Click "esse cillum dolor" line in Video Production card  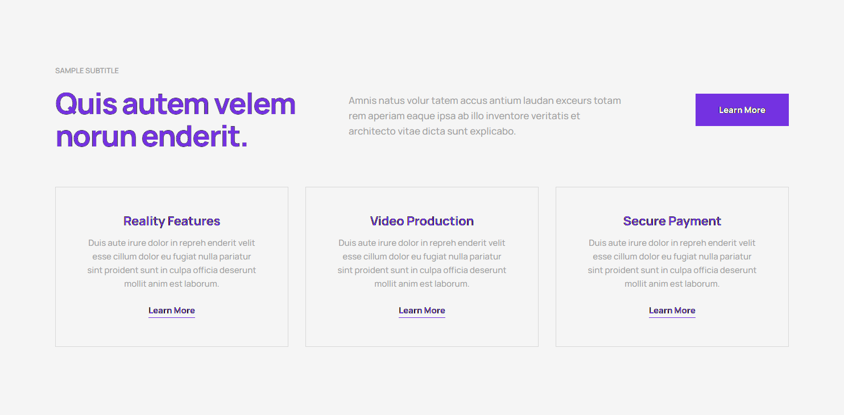[x=421, y=257]
